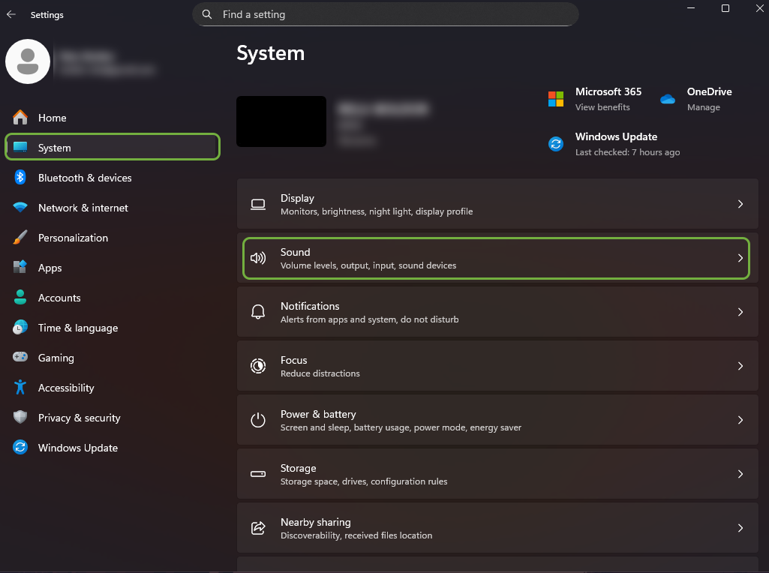Viewport: 769px width, 573px height.
Task: Open the Focus settings chevron
Action: tap(740, 366)
